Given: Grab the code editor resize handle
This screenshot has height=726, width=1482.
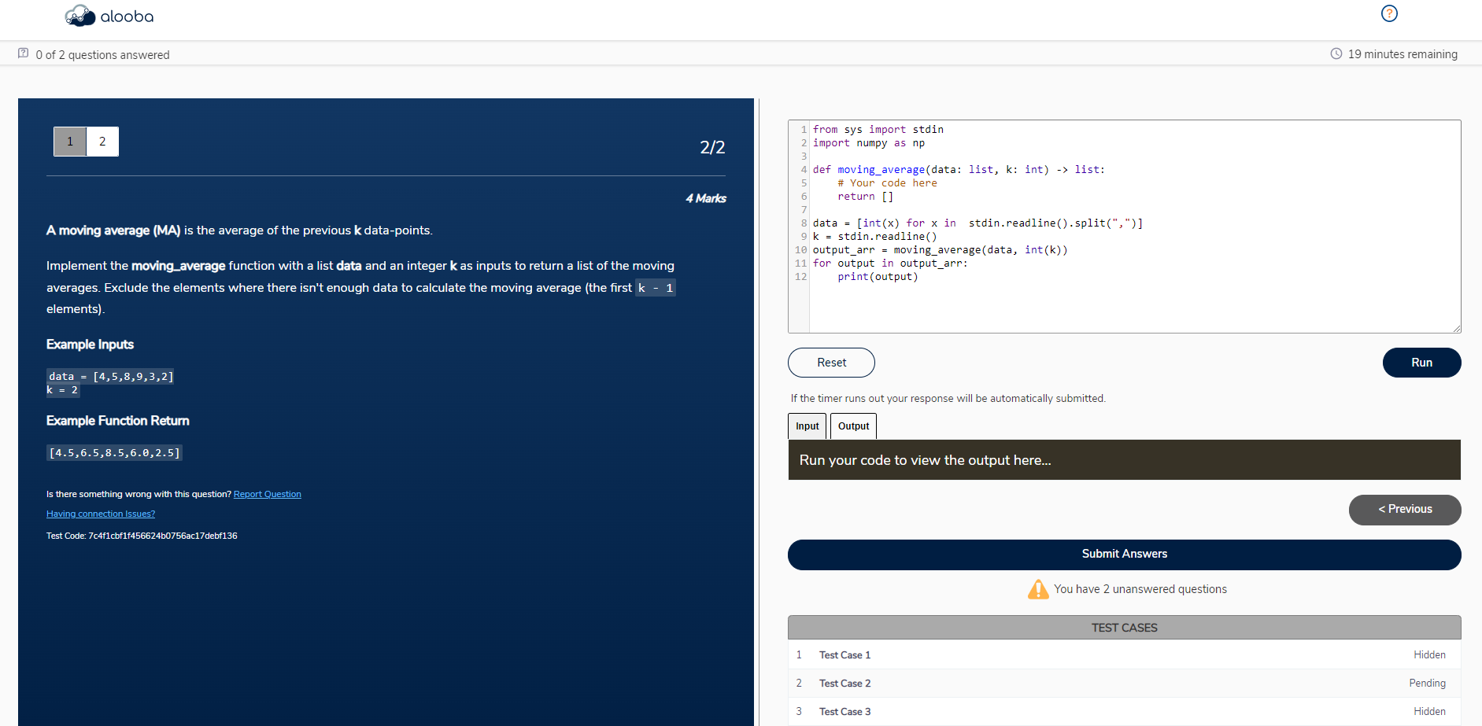Looking at the screenshot, I should pos(1456,328).
